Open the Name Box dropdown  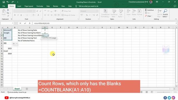[x=13, y=23]
